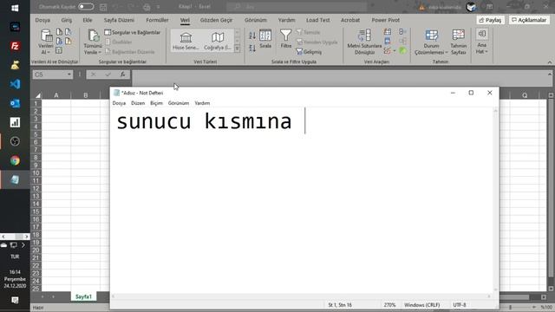Click Metni Sütunlara Dönüştür
The width and height of the screenshot is (555, 312).
(x=364, y=42)
